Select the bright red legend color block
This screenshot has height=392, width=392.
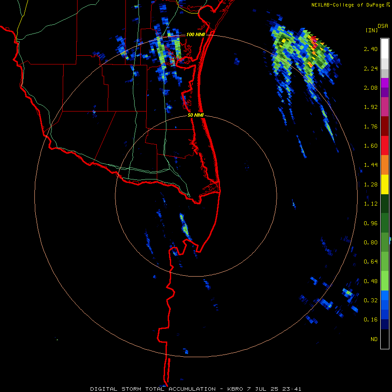coord(385,145)
